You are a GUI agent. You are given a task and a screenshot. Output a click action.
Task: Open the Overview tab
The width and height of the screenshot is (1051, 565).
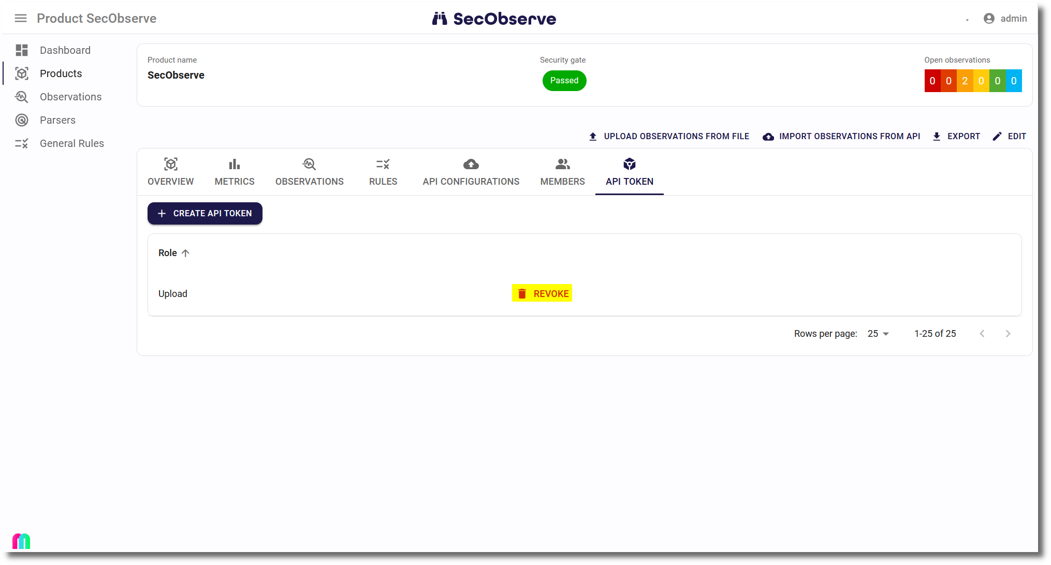click(x=171, y=172)
